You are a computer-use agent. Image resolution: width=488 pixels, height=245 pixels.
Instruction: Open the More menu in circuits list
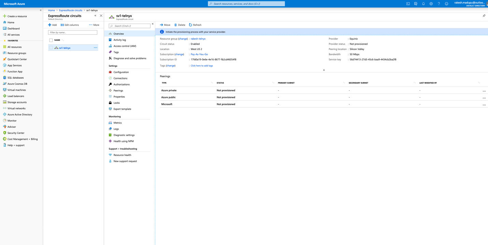94,25
